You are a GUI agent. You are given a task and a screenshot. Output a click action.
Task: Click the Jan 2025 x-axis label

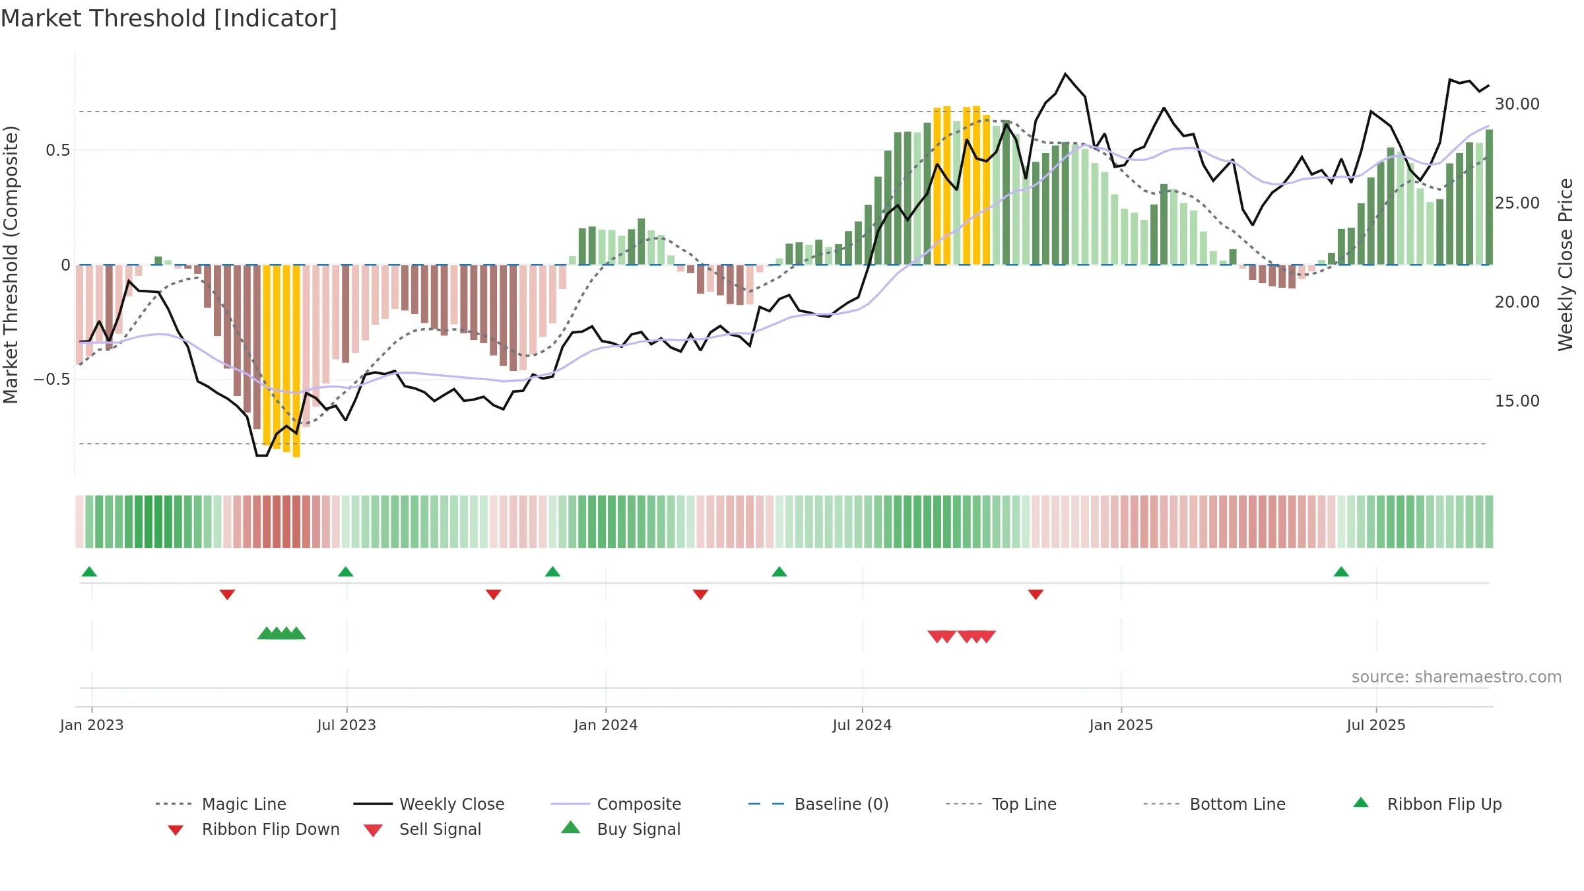[x=1121, y=725]
